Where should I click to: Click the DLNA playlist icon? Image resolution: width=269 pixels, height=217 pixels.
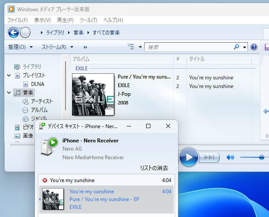point(25,84)
